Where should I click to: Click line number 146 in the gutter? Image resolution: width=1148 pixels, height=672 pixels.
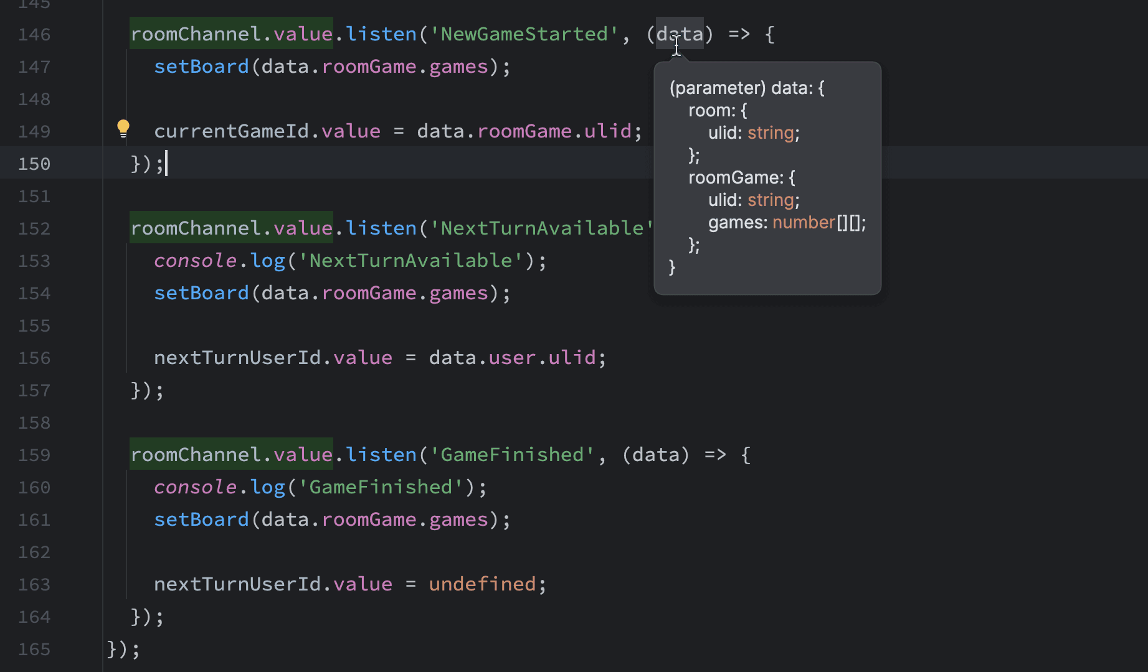[x=34, y=34]
